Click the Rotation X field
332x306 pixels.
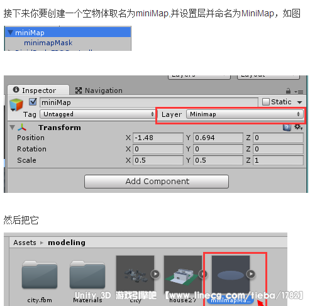tap(158, 149)
